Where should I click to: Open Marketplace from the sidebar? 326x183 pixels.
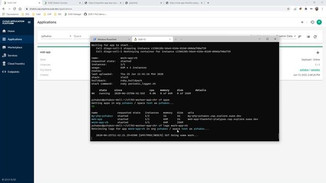coord(17,47)
